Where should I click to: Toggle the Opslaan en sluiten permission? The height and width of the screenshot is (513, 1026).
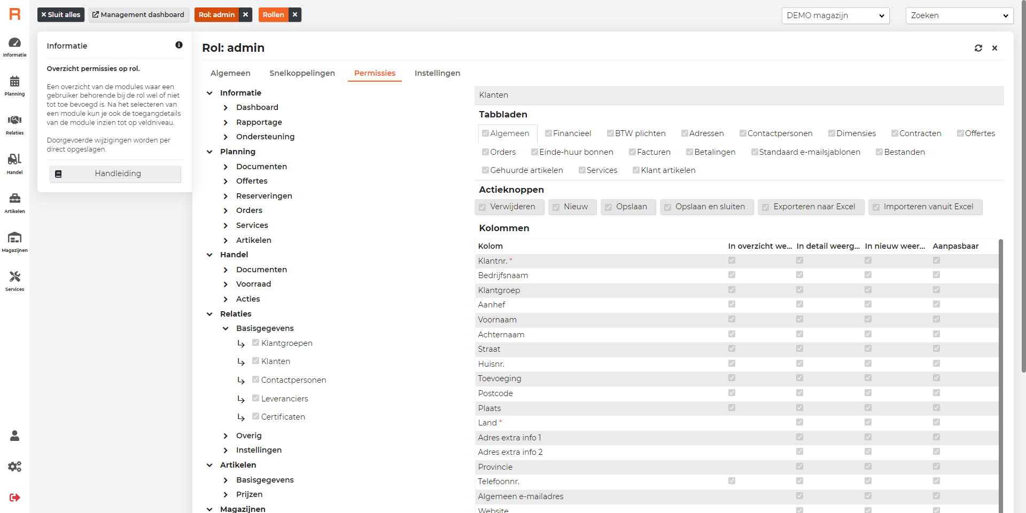click(668, 207)
